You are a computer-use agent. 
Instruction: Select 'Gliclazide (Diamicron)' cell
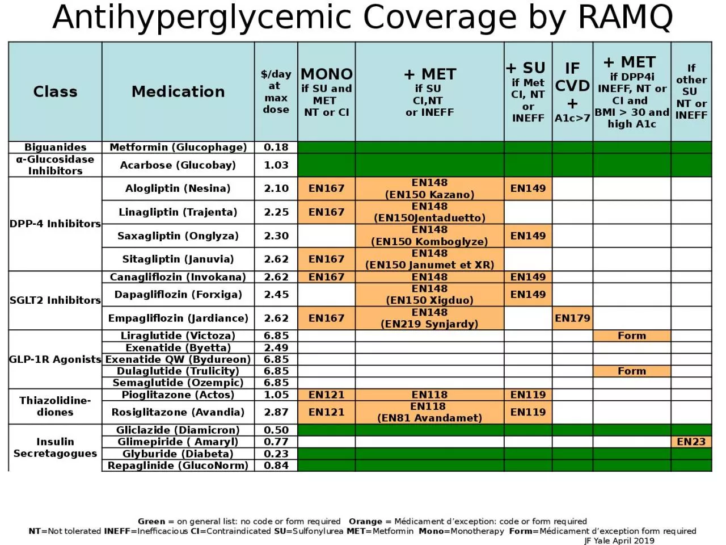click(x=178, y=430)
